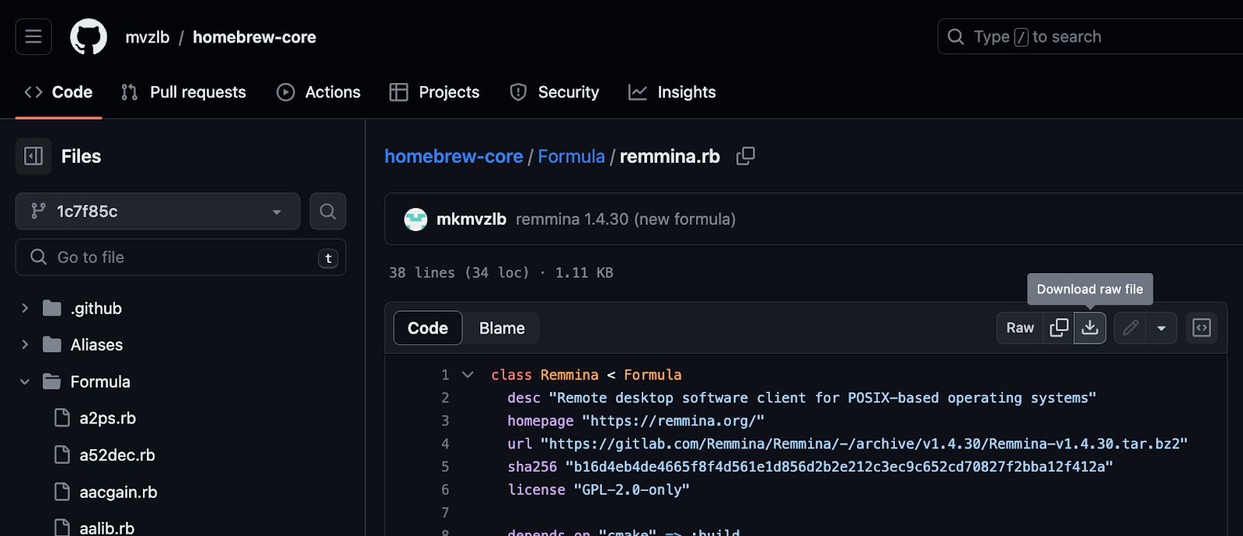Focus the Go to file field
1243x536 pixels.
(x=181, y=258)
